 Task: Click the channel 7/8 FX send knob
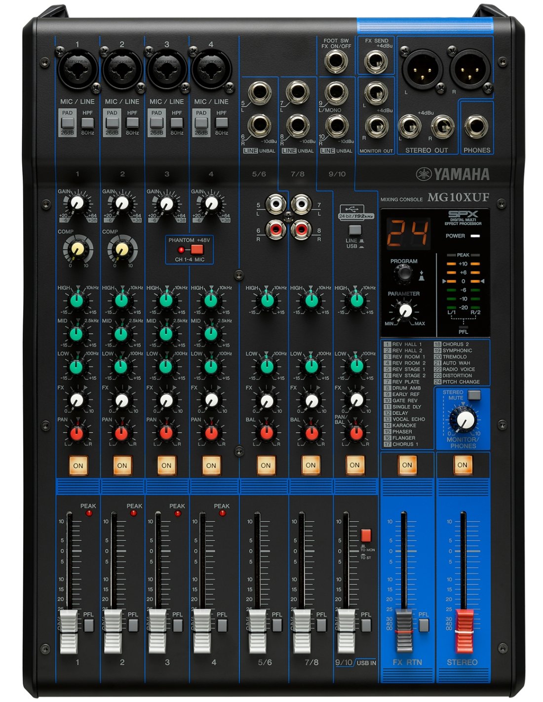coord(311,400)
